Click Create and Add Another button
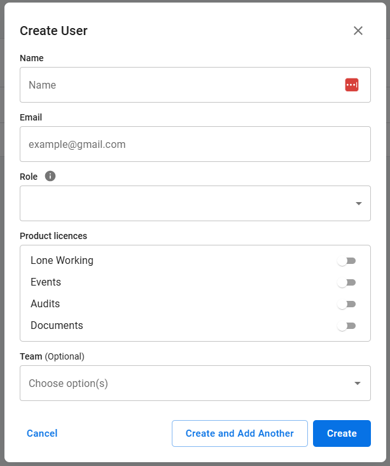Image resolution: width=390 pixels, height=466 pixels. pyautogui.click(x=239, y=433)
